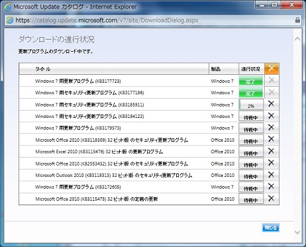Click Office 2010 product cell for KB3115476
The width and height of the screenshot is (306, 247).
[x=223, y=152]
